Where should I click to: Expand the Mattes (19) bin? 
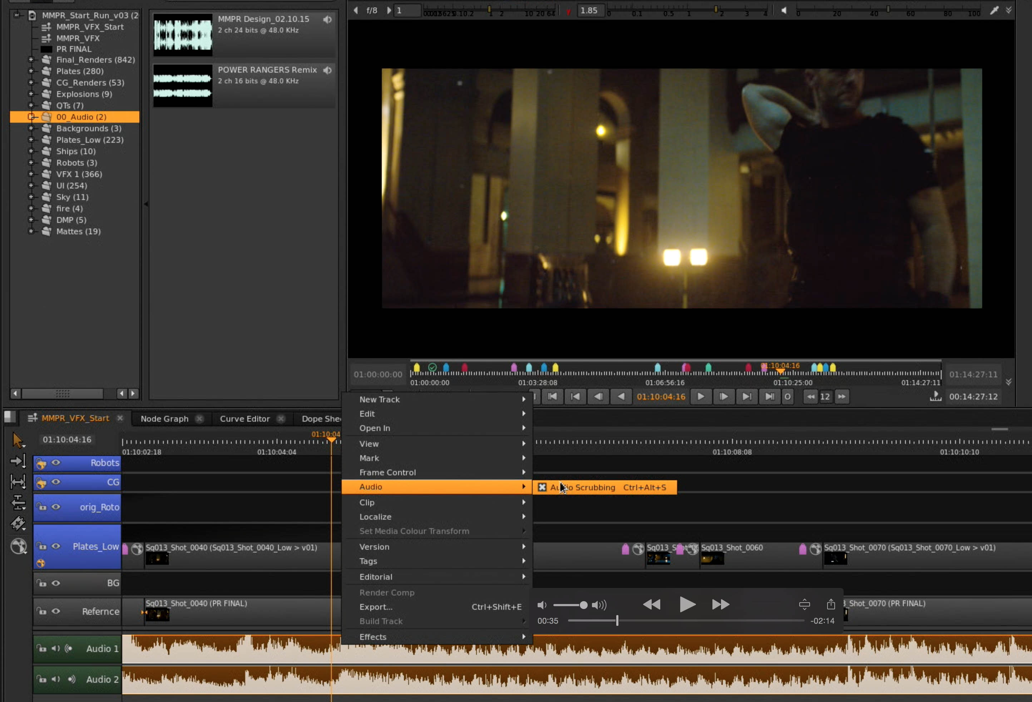(x=31, y=231)
